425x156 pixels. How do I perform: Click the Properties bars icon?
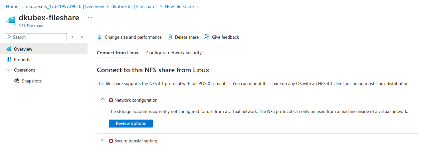(x=9, y=60)
